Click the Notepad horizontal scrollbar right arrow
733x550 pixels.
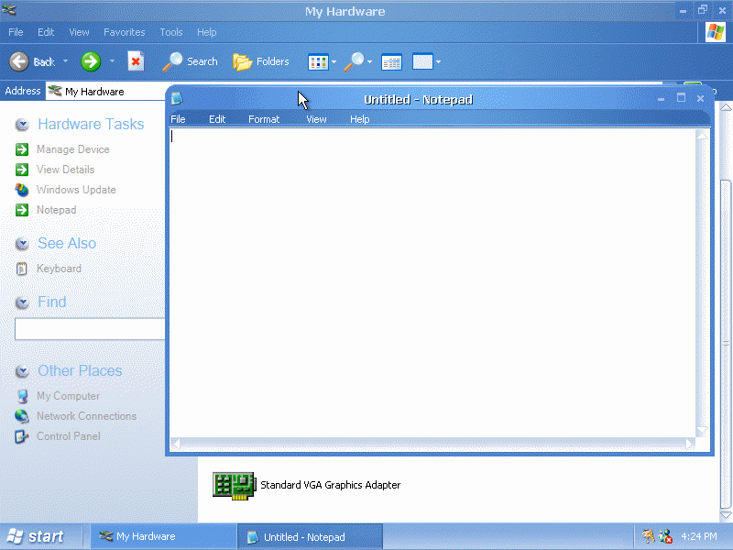point(690,444)
